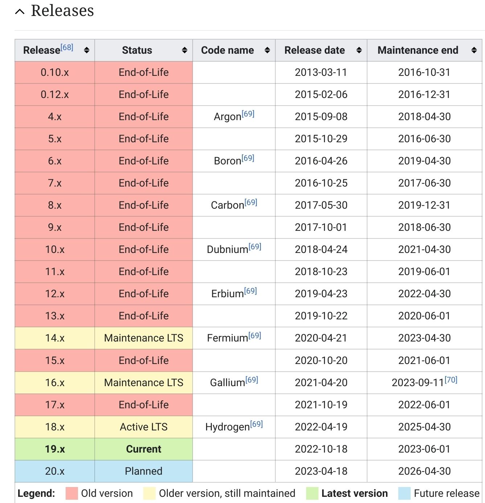This screenshot has width=485, height=503.
Task: Click 'Maintenance LTS' status for 14.x
Action: 144,338
